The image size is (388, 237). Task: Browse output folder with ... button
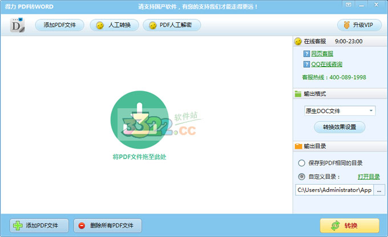click(x=379, y=190)
